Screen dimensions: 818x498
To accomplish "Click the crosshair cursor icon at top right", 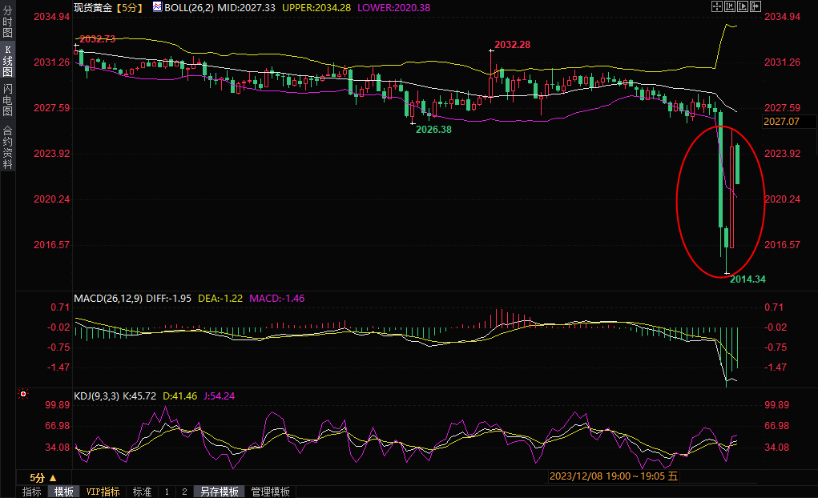I will (x=715, y=6).
